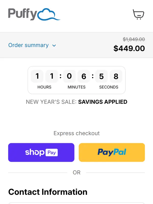Check out with the PayPal button

point(112,152)
